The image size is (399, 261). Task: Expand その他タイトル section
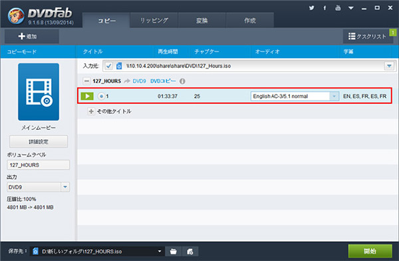(91, 111)
